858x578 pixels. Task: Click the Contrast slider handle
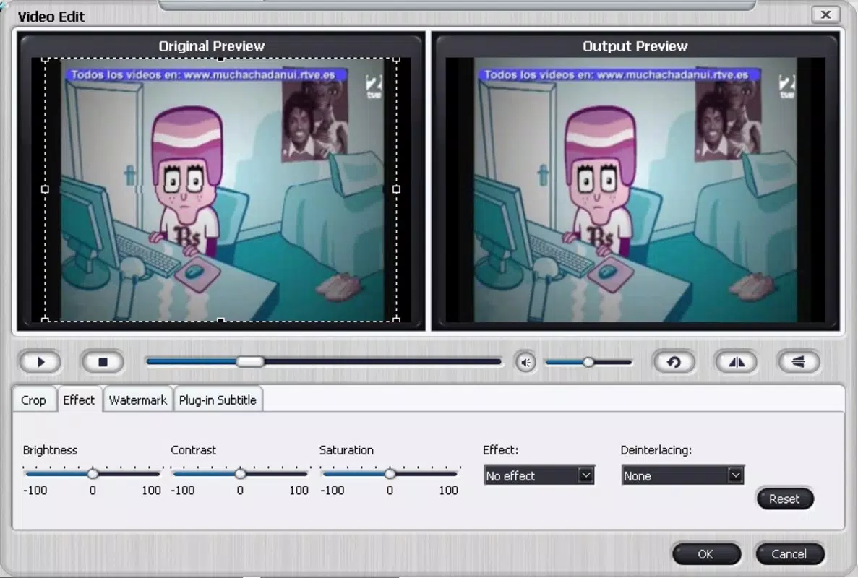tap(240, 473)
